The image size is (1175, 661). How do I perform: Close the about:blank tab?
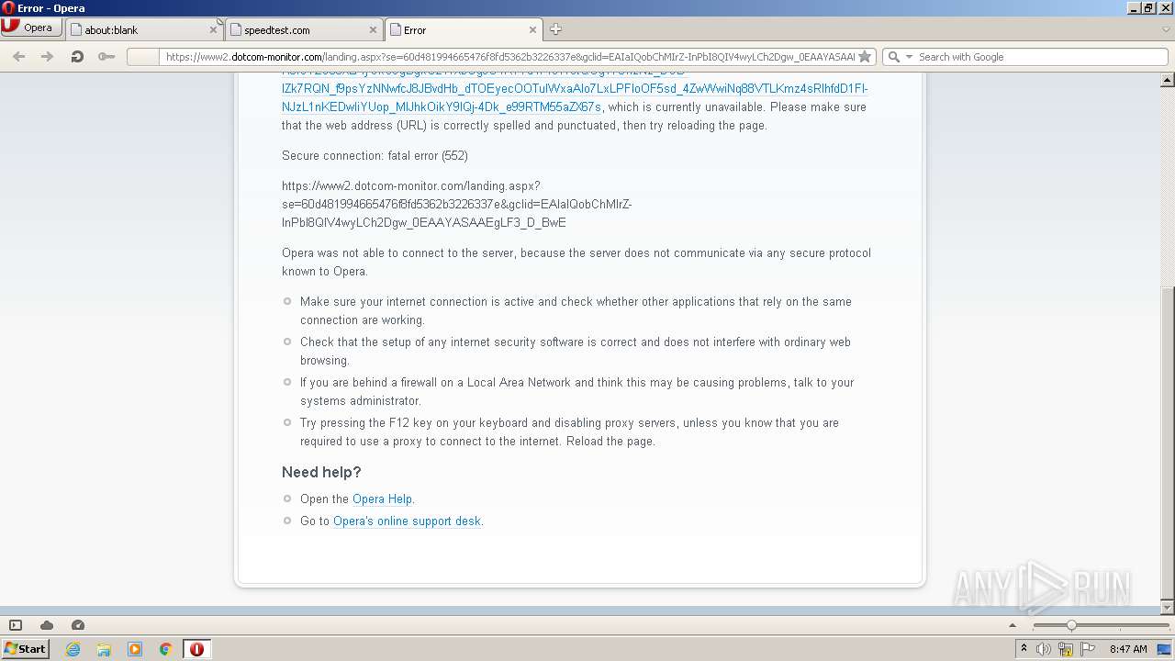pos(214,29)
